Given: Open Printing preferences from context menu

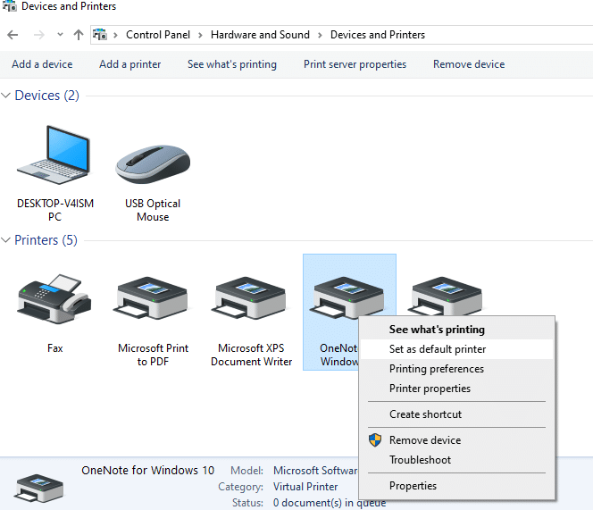Looking at the screenshot, I should pos(437,369).
